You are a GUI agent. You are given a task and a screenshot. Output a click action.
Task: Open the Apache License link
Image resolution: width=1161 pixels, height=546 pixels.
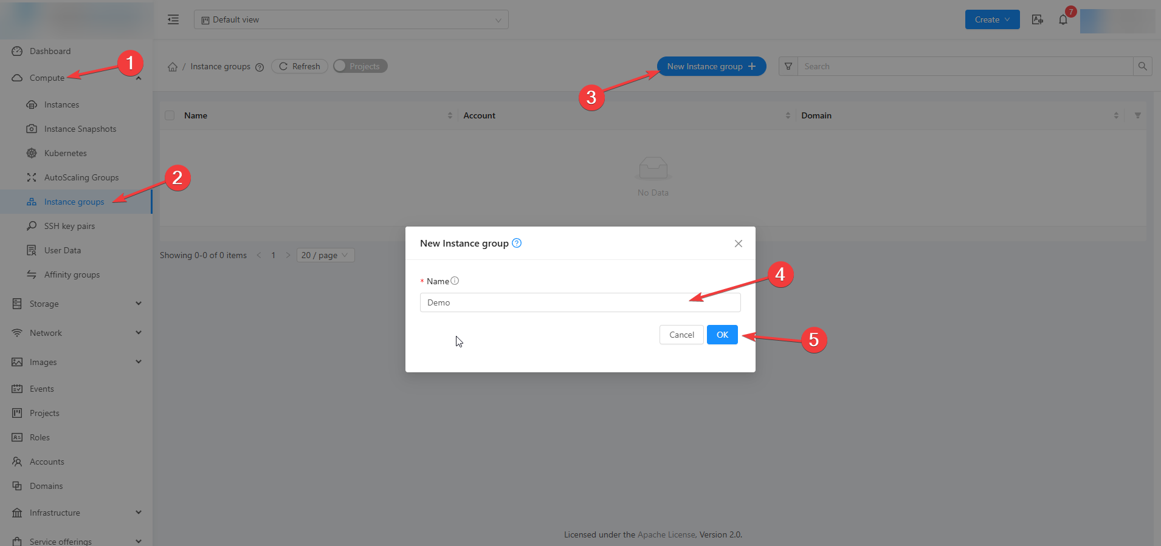point(666,534)
